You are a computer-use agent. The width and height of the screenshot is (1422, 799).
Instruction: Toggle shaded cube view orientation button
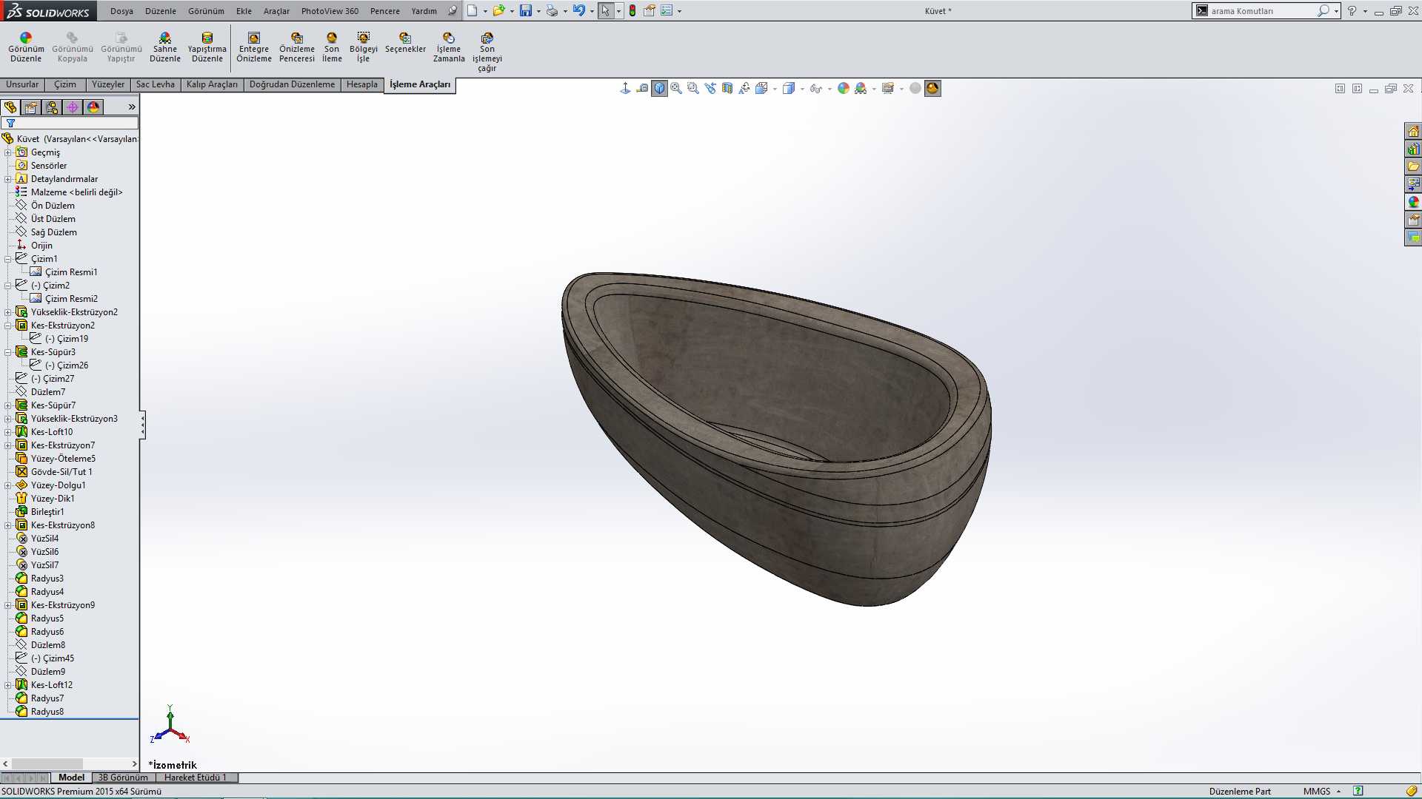coord(659,88)
